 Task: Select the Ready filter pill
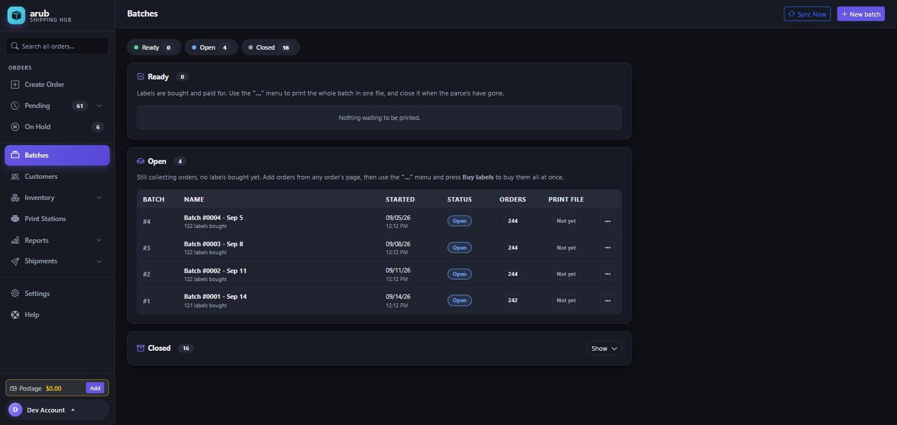tap(154, 47)
